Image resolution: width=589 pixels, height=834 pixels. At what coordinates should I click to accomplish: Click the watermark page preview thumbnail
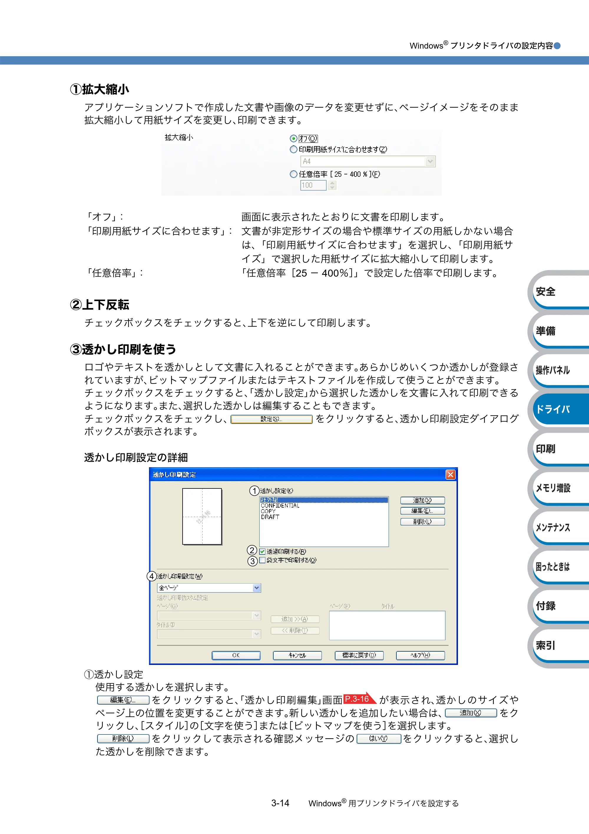(202, 516)
